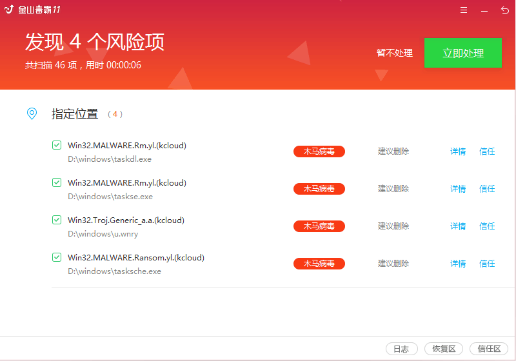Click 木马病毒 tag on tasksche.exe row

pos(319,264)
